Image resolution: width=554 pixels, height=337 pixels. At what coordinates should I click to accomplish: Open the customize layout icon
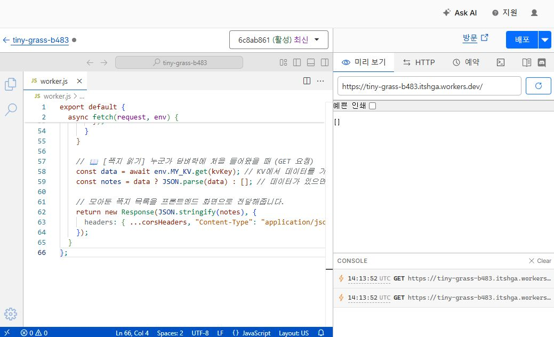coord(283,62)
